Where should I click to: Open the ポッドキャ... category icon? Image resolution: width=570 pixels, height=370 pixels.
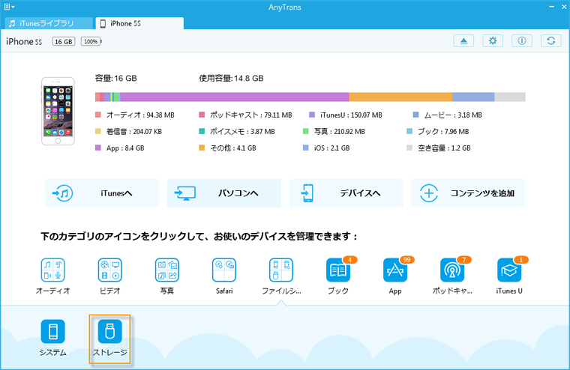click(x=452, y=270)
